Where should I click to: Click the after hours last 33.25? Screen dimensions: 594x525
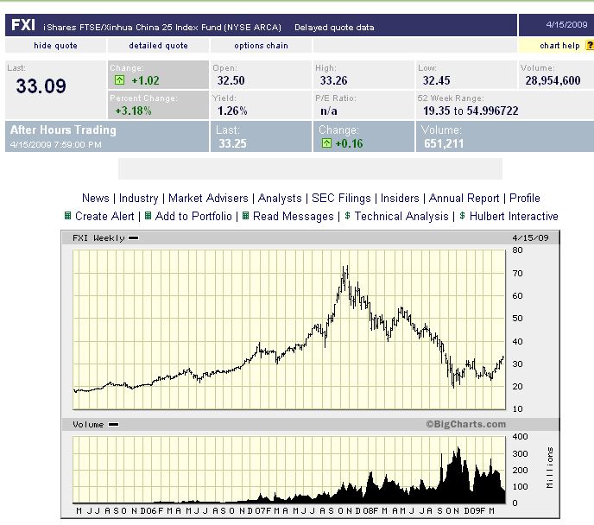point(232,143)
